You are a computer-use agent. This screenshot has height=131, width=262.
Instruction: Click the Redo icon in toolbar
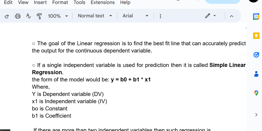coord(7,16)
